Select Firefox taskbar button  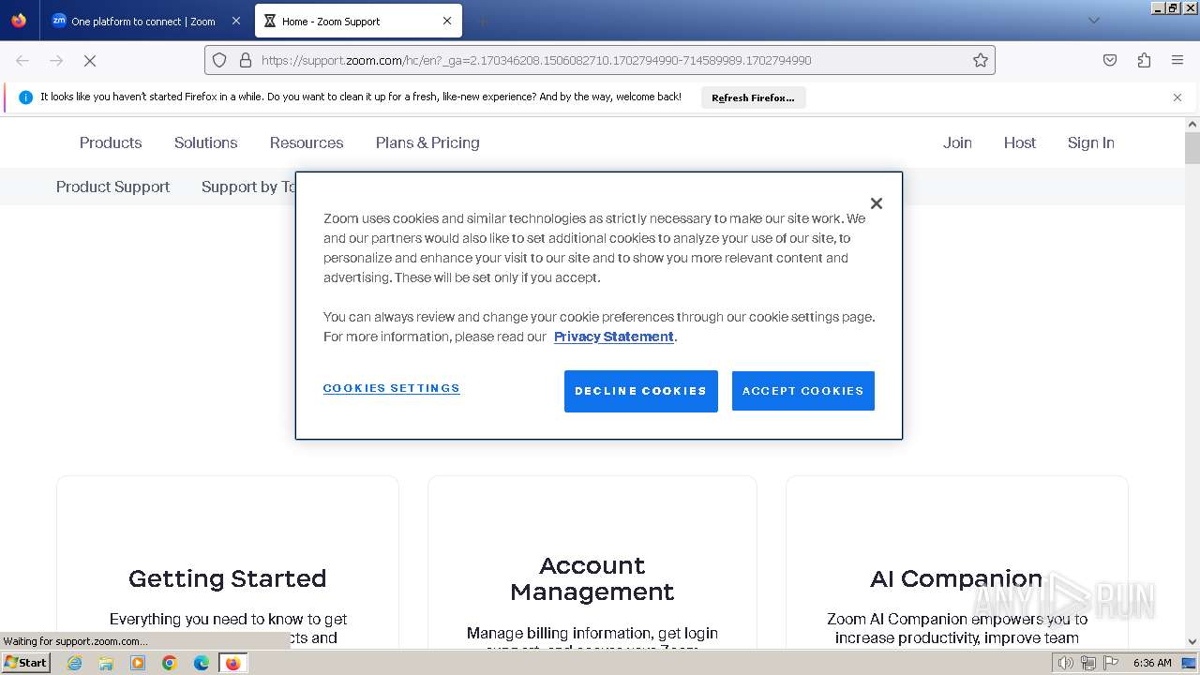click(232, 663)
